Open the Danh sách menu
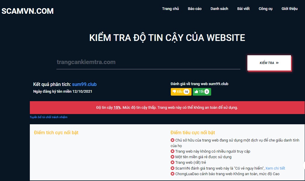Screen dimensions: 305x181 pyautogui.click(x=219, y=8)
